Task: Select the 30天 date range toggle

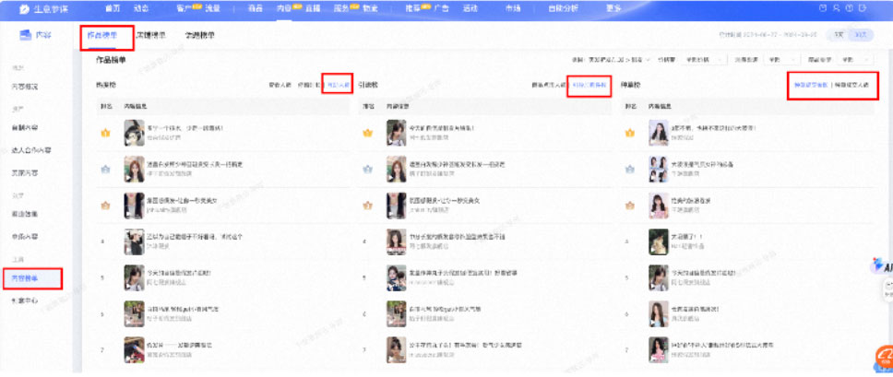Action: point(862,35)
